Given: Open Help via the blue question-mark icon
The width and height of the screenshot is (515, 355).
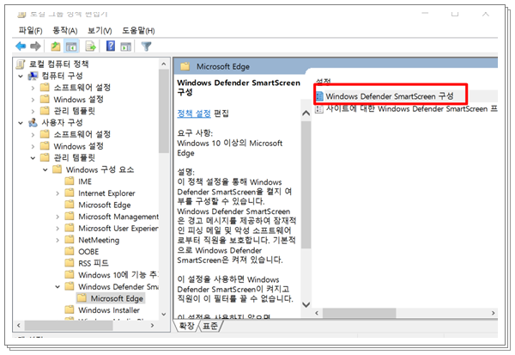Looking at the screenshot, I should tap(111, 46).
